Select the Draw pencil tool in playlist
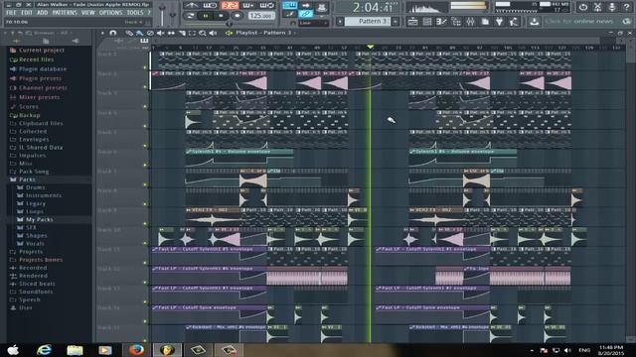Image resolution: width=636 pixels, height=357 pixels. 129,33
